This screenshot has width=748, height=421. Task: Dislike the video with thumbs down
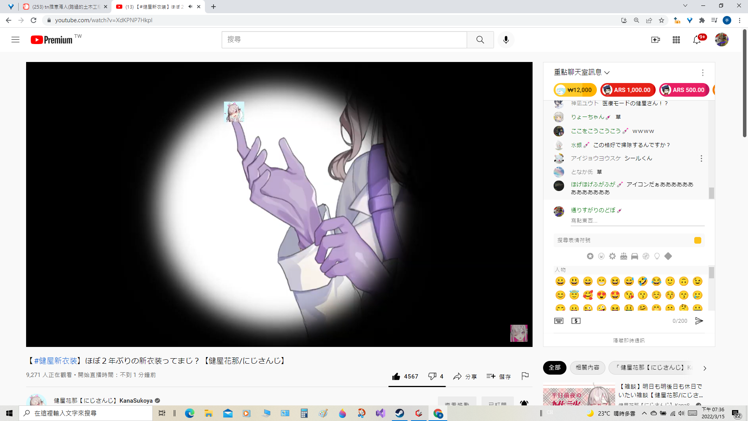pyautogui.click(x=436, y=376)
